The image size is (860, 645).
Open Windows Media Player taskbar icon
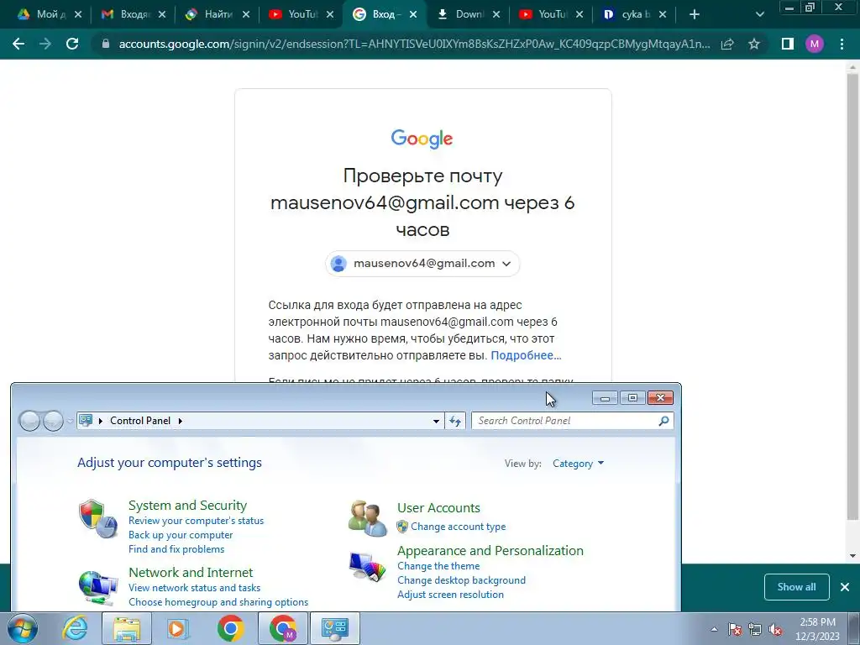178,628
